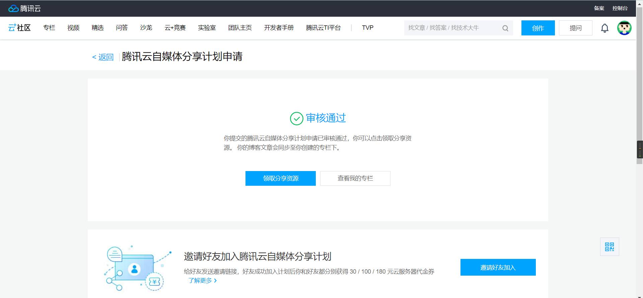Screen dimensions: 643x298
Task: Focus the article search input field
Action: click(452, 28)
